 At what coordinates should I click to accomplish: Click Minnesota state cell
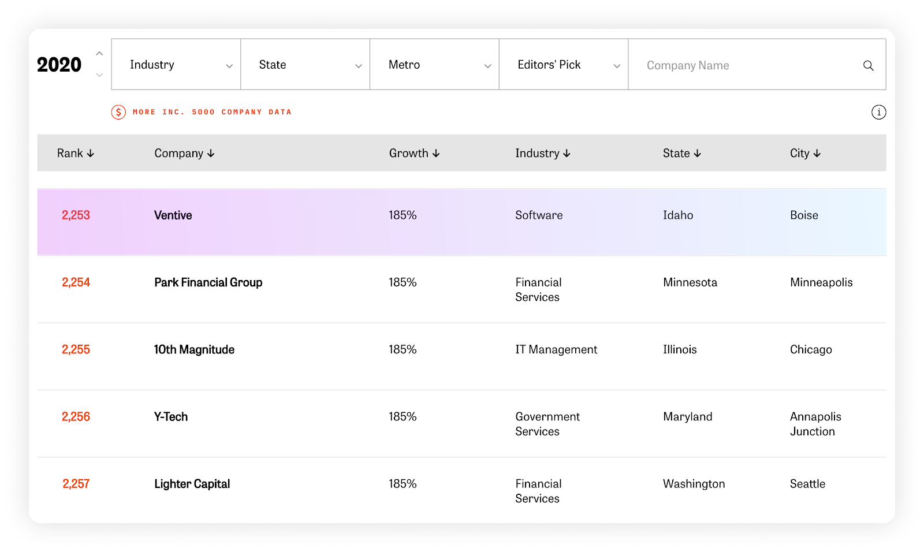[690, 282]
